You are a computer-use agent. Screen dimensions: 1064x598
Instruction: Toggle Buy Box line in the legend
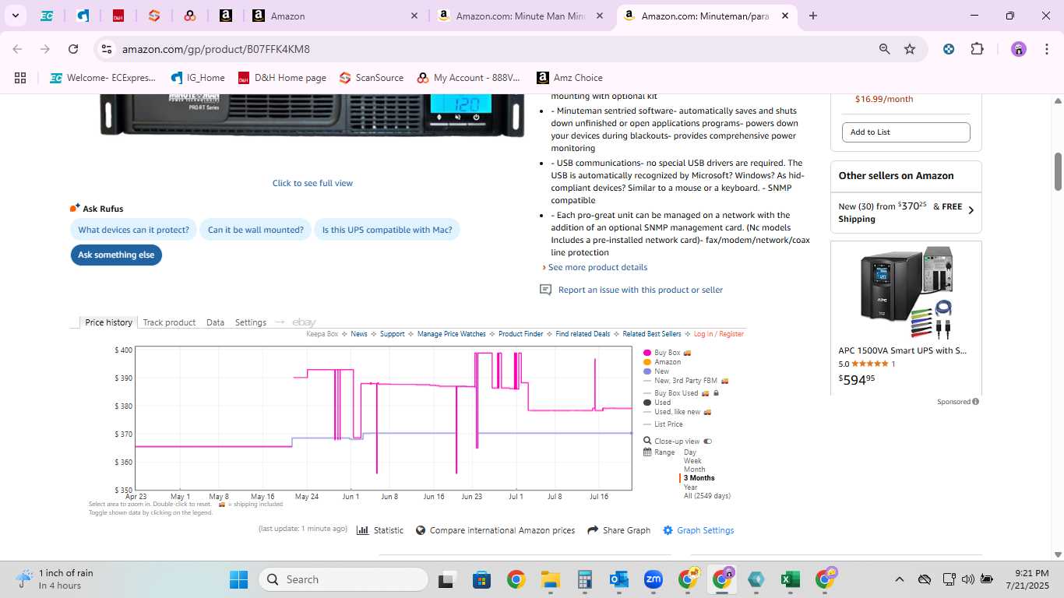pos(668,353)
